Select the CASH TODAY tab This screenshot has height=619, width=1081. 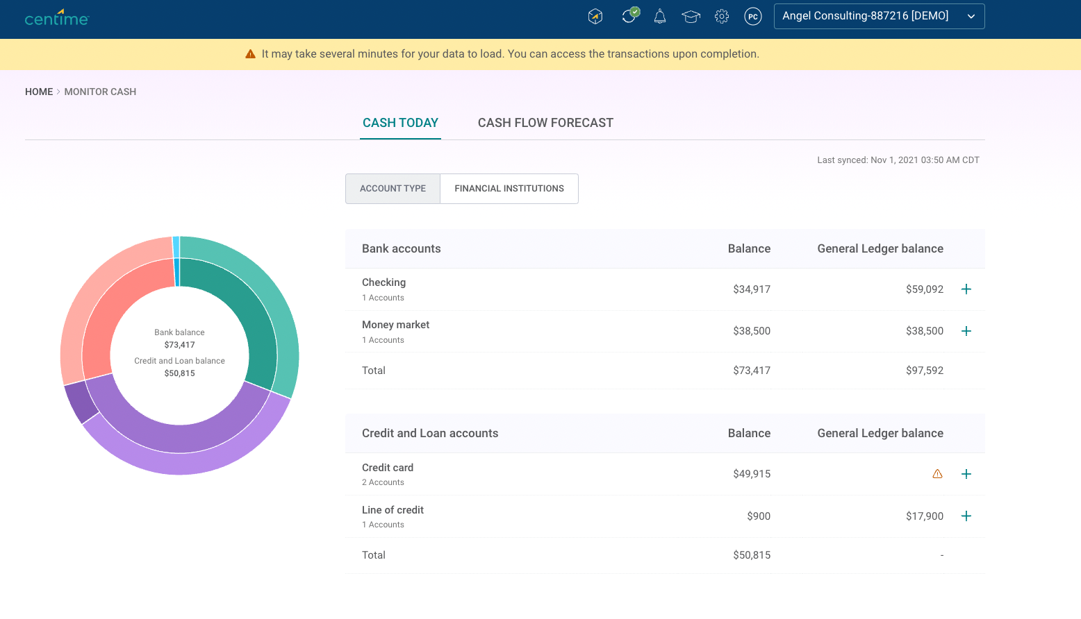point(400,123)
